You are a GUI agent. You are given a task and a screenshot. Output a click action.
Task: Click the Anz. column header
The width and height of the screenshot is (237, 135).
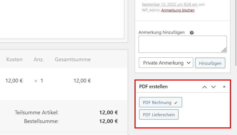tap(39, 59)
